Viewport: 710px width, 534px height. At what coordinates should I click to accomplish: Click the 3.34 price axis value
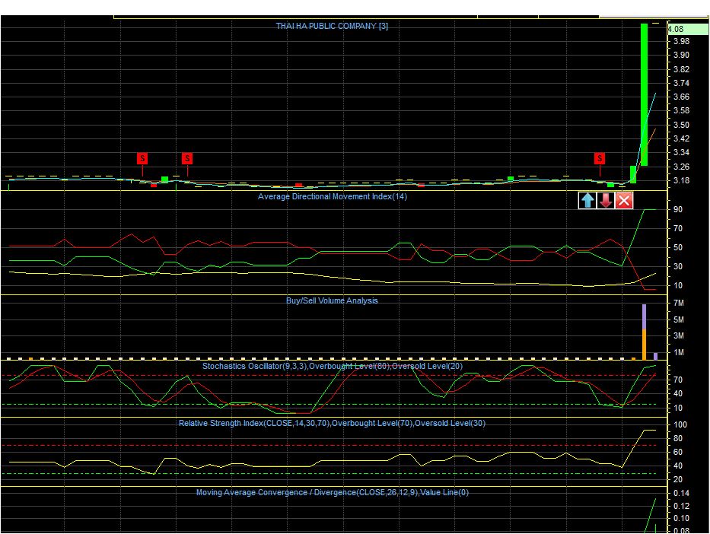(681, 152)
